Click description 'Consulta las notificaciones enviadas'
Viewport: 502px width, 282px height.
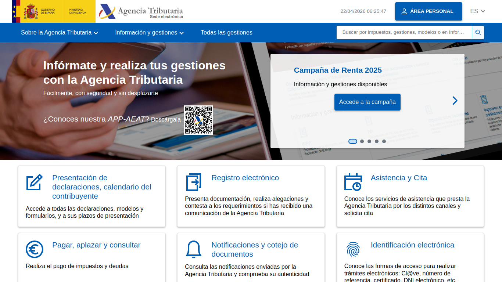(247, 270)
